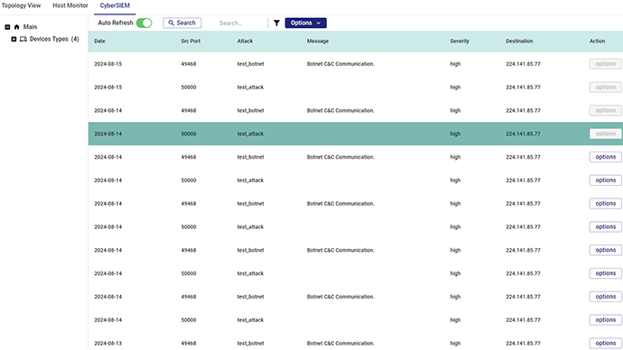The width and height of the screenshot is (623, 350).
Task: Open the Host Monitor tab
Action: click(x=70, y=5)
